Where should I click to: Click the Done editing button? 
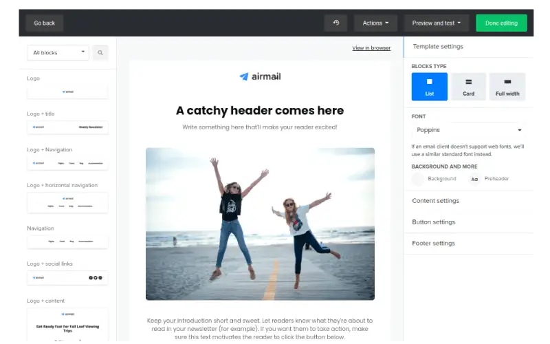(501, 23)
